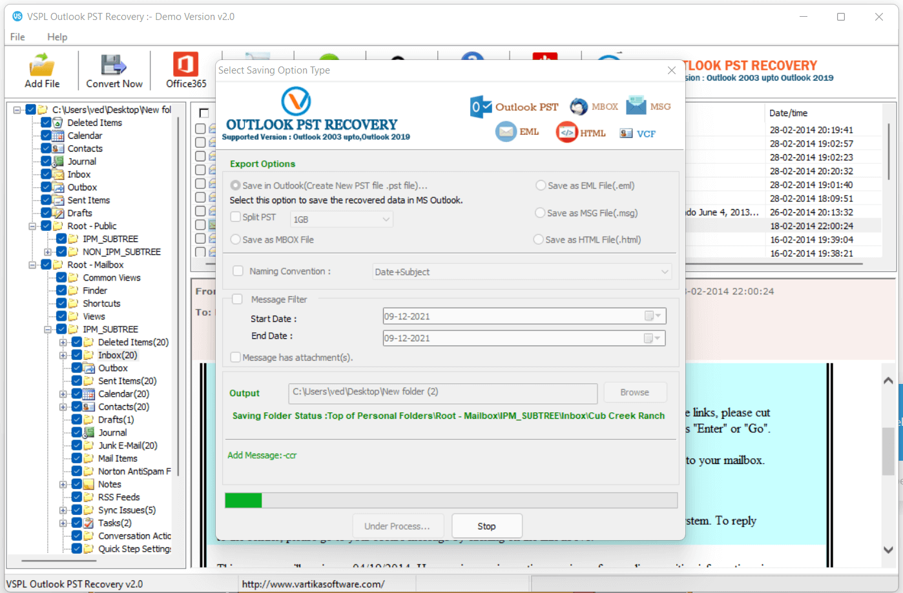
Task: Expand the Sync Issues(5) node
Action: pyautogui.click(x=63, y=510)
